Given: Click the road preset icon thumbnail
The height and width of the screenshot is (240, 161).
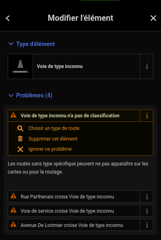Looking at the screenshot, I should point(20,66).
